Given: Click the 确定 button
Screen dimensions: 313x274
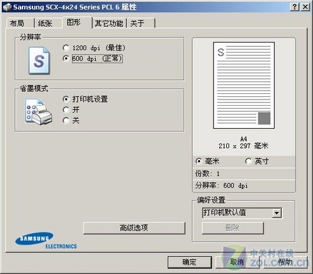Looking at the screenshot, I should point(190,262).
